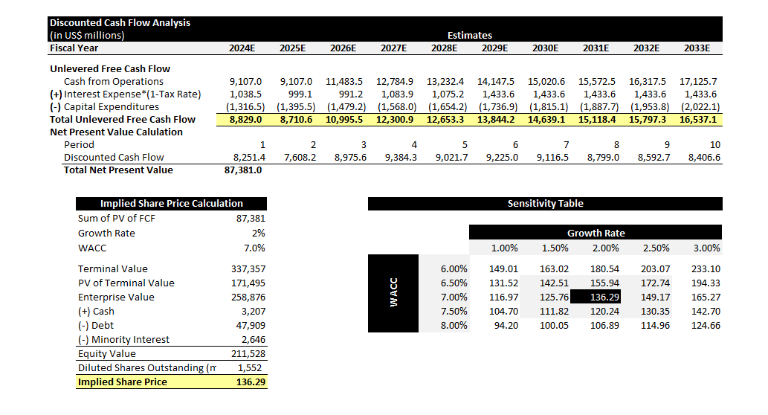Select the 2024E fiscal year header
The height and width of the screenshot is (415, 768).
click(242, 48)
